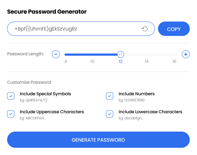Viewport: 197px width, 155px height.
Task: Toggle Include Lowercase Characters checkbox
Action: [x=110, y=114]
